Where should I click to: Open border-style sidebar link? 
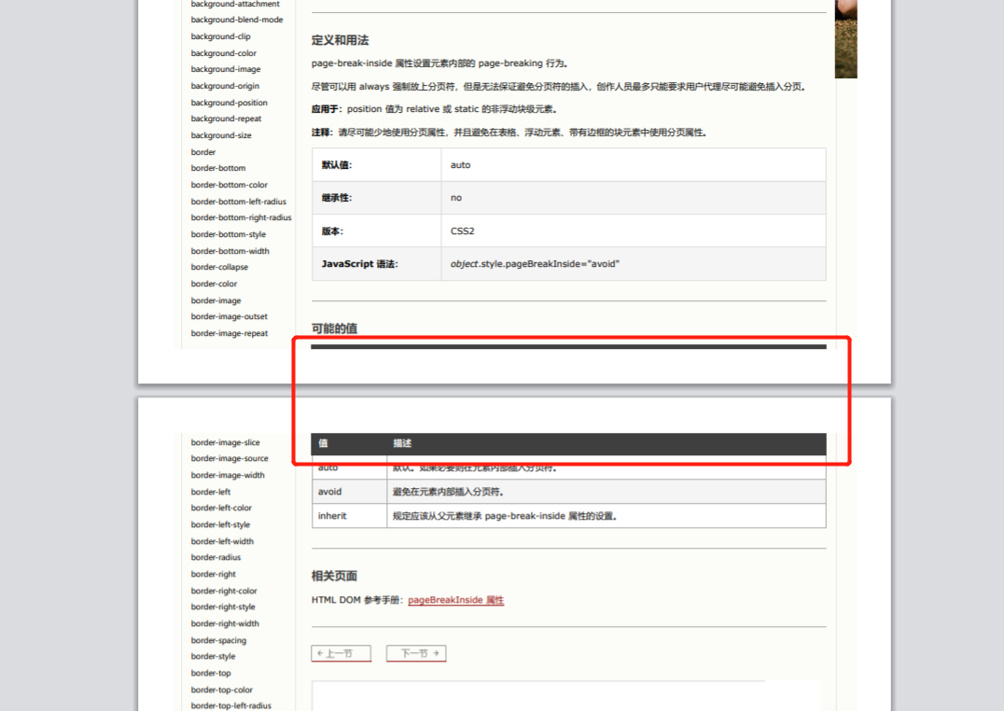pos(214,657)
